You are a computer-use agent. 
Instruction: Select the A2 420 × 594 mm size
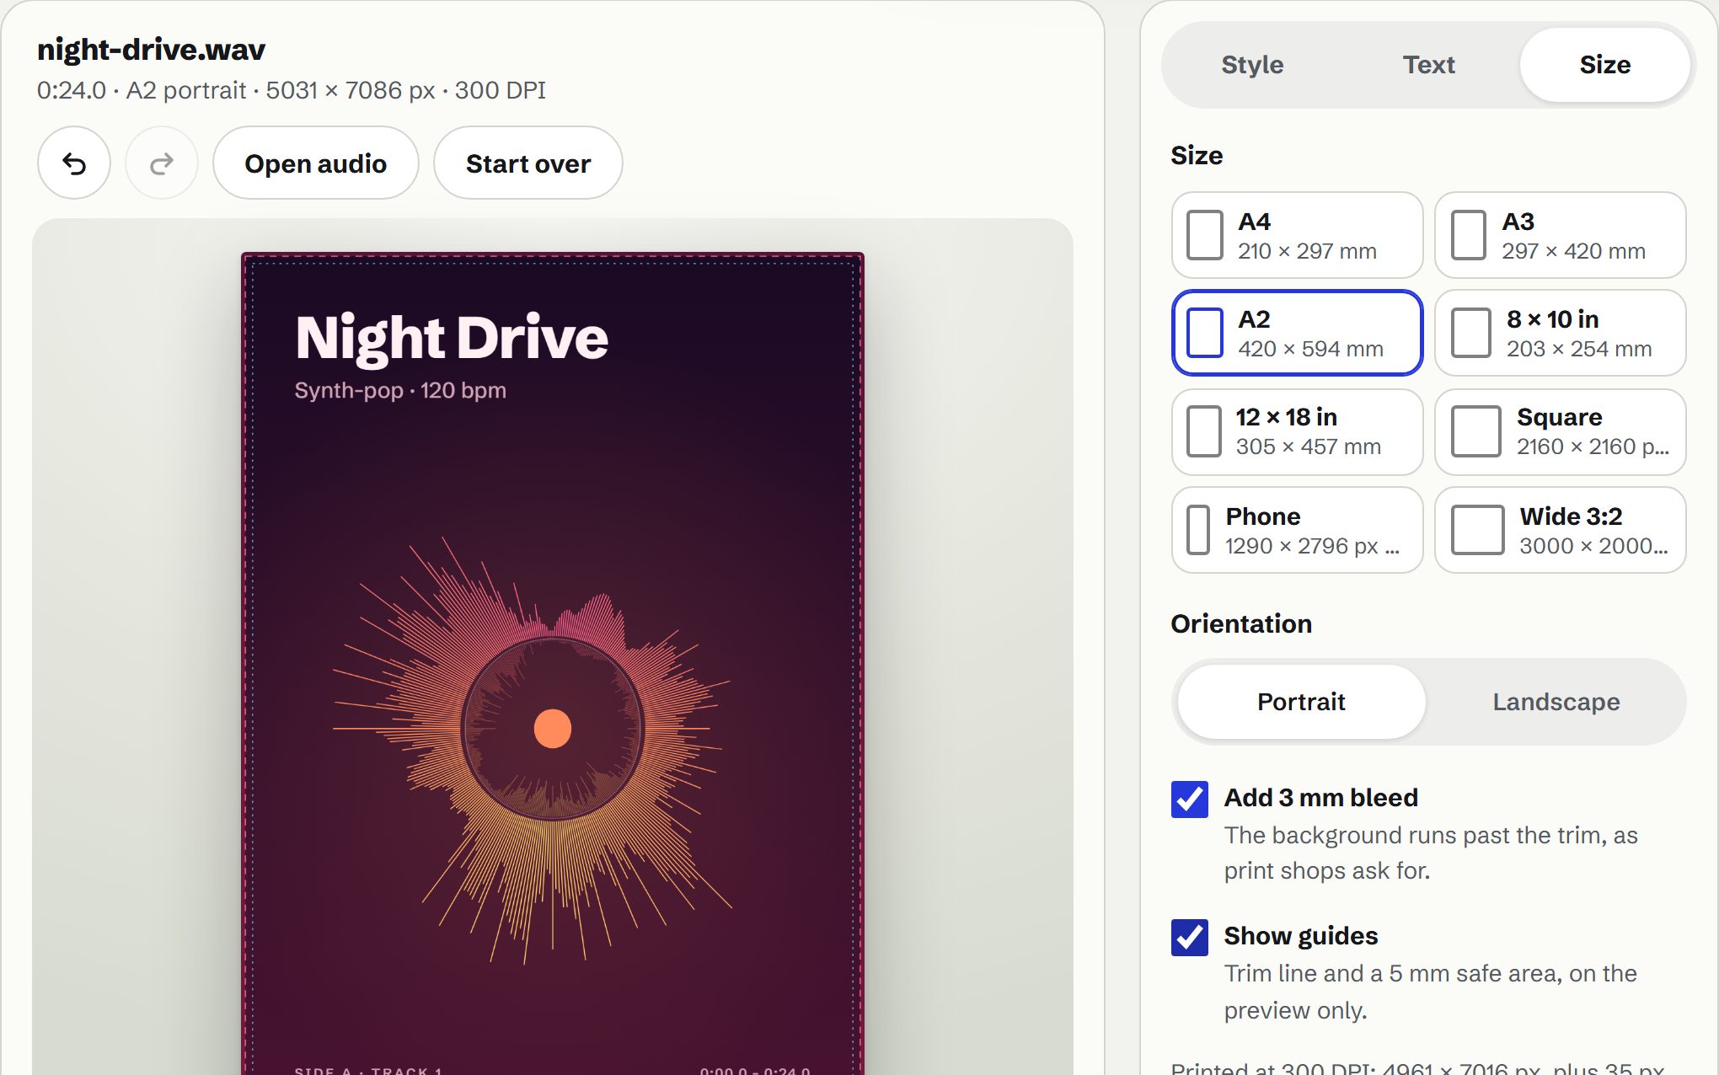[1297, 333]
